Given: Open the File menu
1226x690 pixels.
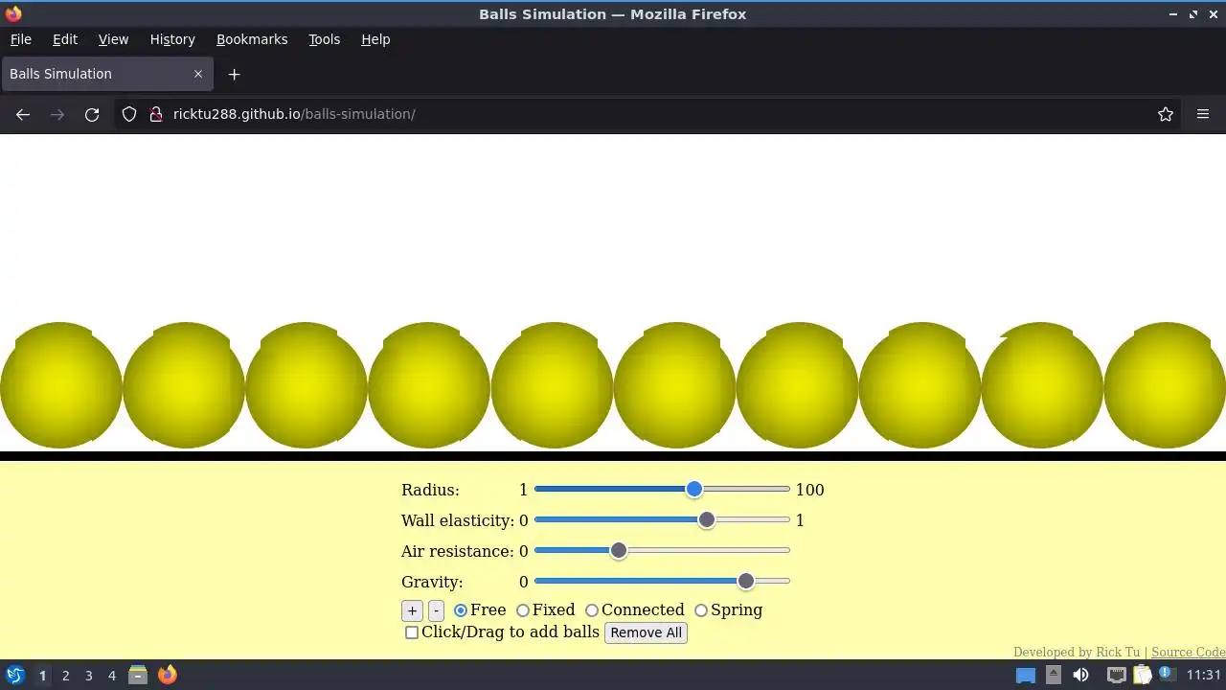Looking at the screenshot, I should coord(21,39).
